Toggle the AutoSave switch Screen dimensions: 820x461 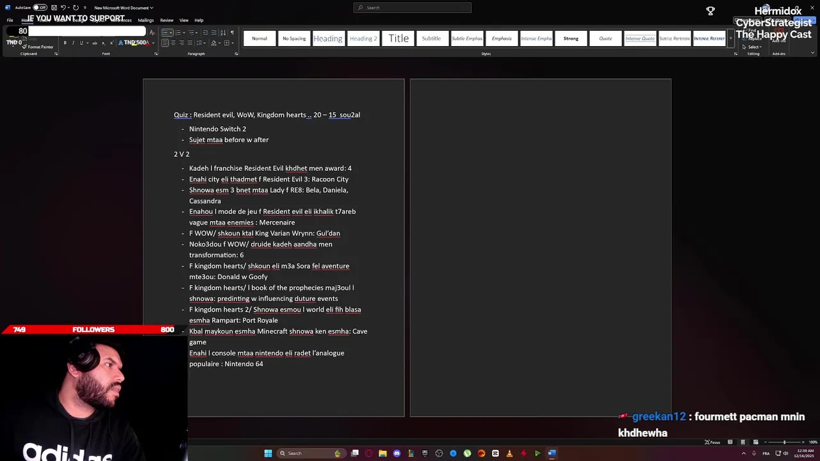(x=40, y=8)
